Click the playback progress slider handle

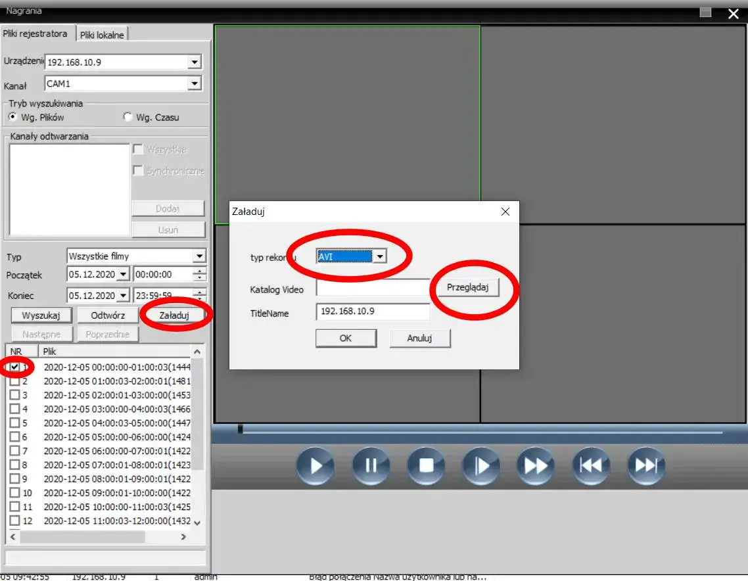pos(241,429)
